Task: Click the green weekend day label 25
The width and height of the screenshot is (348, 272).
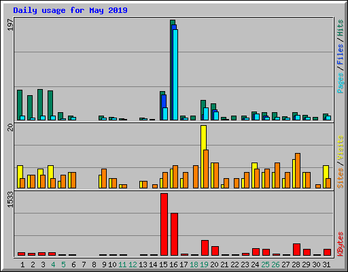Action: 265,265
